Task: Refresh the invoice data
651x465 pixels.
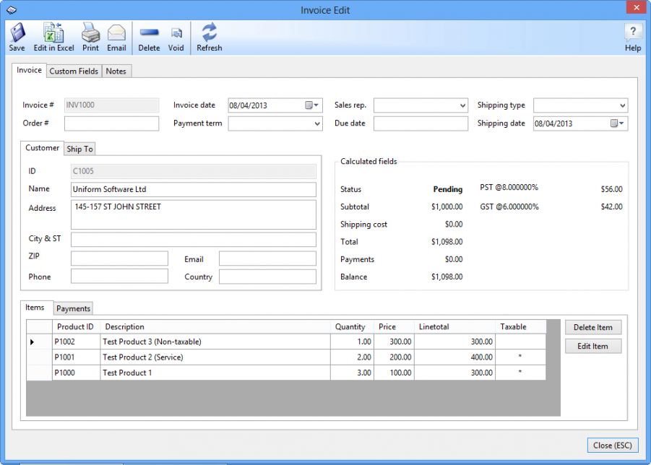Action: coord(209,37)
